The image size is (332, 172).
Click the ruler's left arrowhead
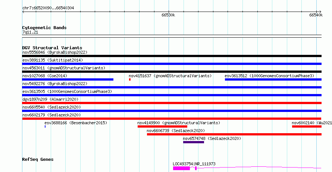23,12
